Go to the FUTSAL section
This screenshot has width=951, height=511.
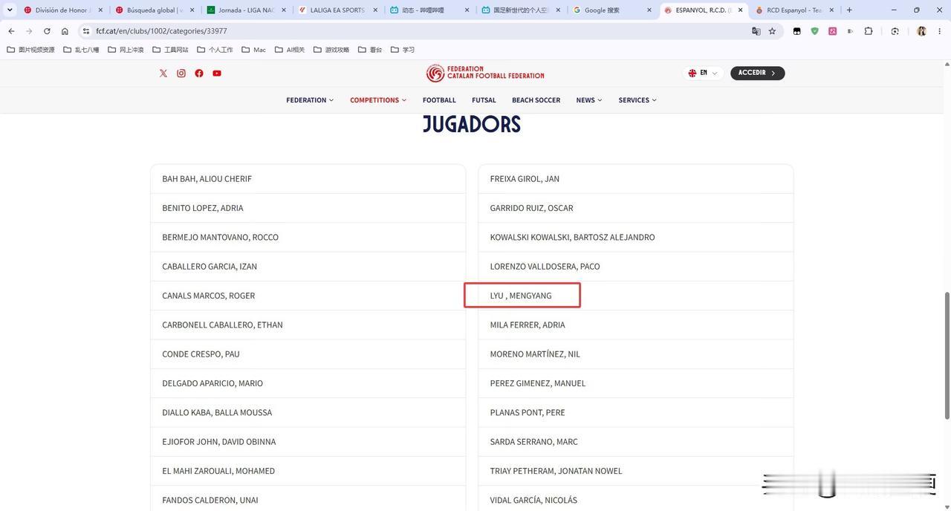tap(484, 100)
